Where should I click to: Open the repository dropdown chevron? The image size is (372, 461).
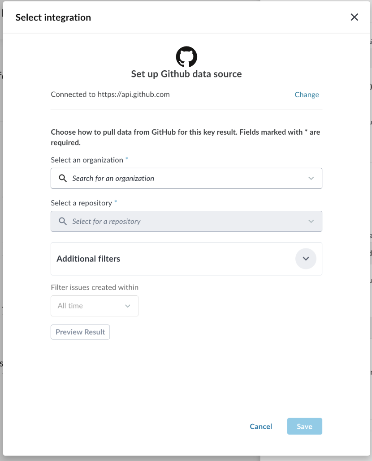(311, 221)
